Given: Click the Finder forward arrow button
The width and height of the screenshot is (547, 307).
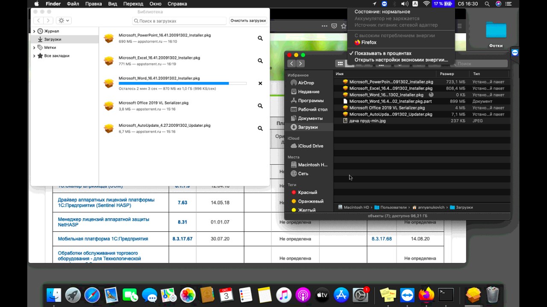Looking at the screenshot, I should pos(300,64).
